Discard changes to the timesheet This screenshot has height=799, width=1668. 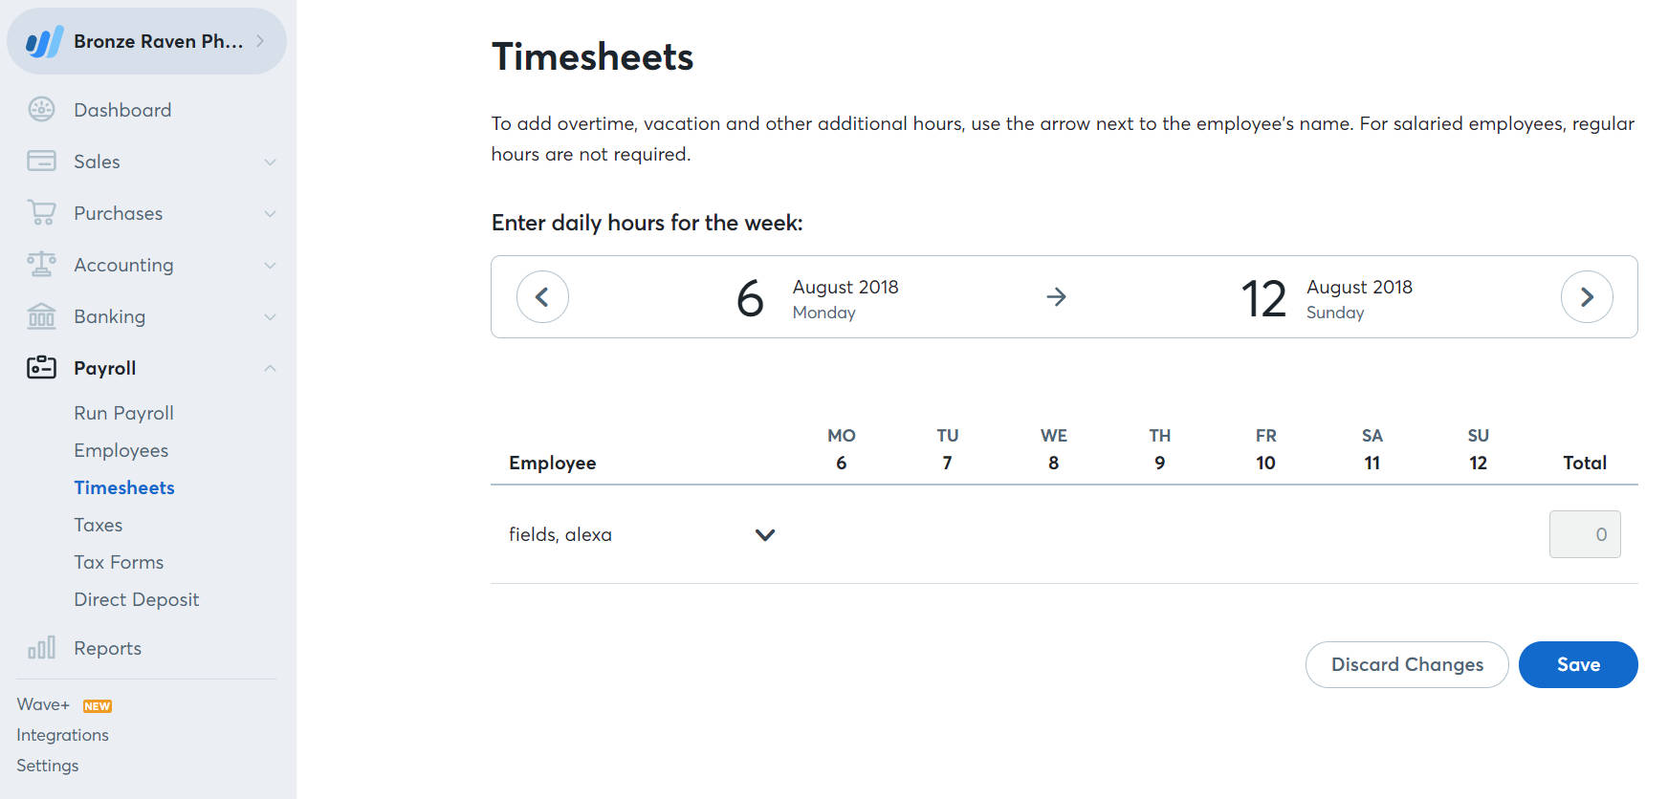coord(1406,664)
